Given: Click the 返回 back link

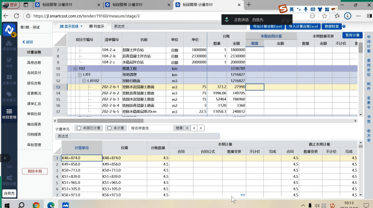Looking at the screenshot, I should click(28, 42).
